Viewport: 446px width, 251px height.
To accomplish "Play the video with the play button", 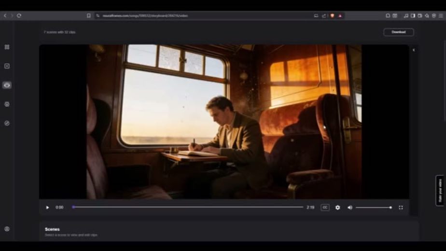I will pos(47,208).
